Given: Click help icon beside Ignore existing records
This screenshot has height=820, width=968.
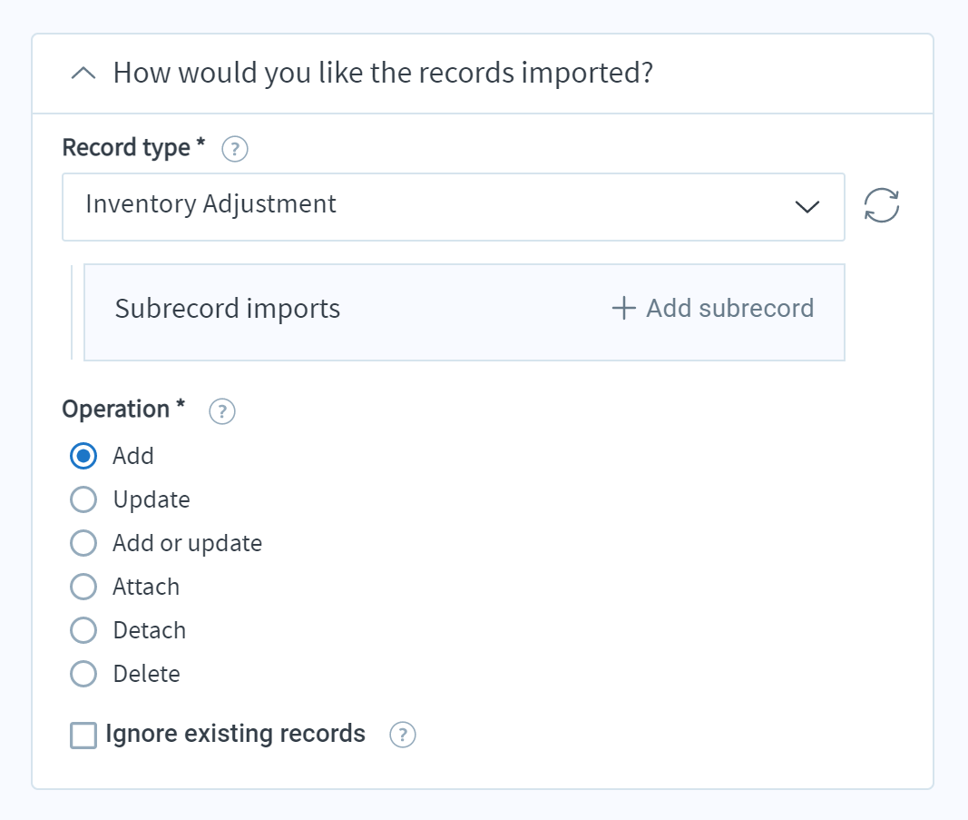Looking at the screenshot, I should pos(403,735).
